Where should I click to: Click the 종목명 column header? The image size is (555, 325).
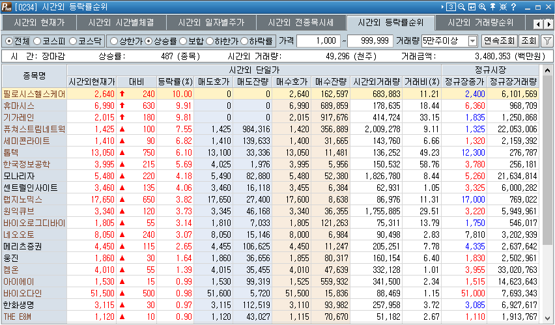(35, 76)
